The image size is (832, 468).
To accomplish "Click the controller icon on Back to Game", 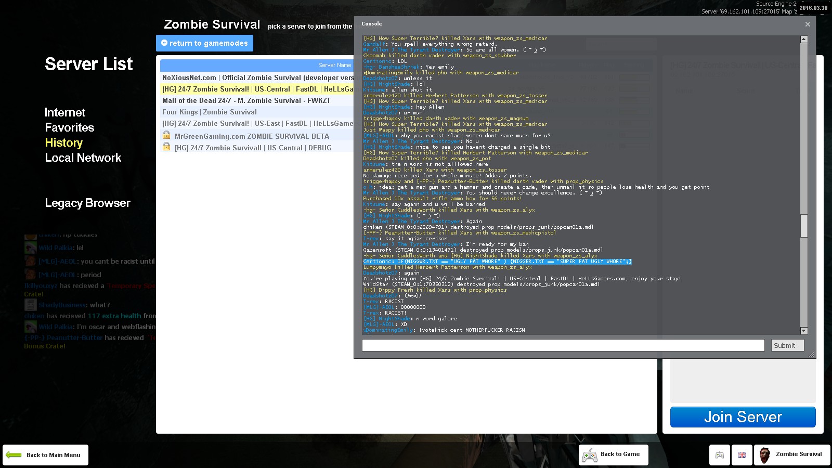I will click(589, 456).
